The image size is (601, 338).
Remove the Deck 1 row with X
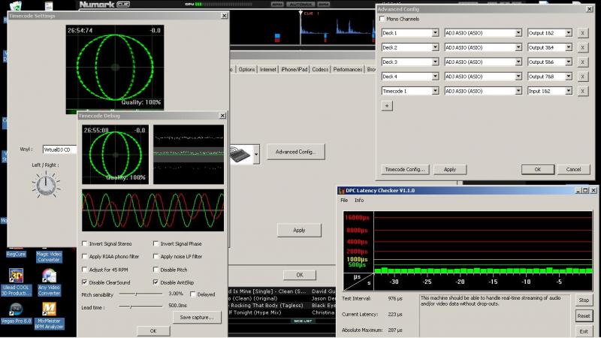[582, 33]
